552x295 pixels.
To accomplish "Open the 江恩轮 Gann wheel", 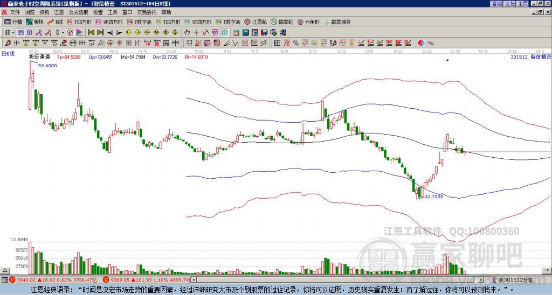I will [256, 22].
